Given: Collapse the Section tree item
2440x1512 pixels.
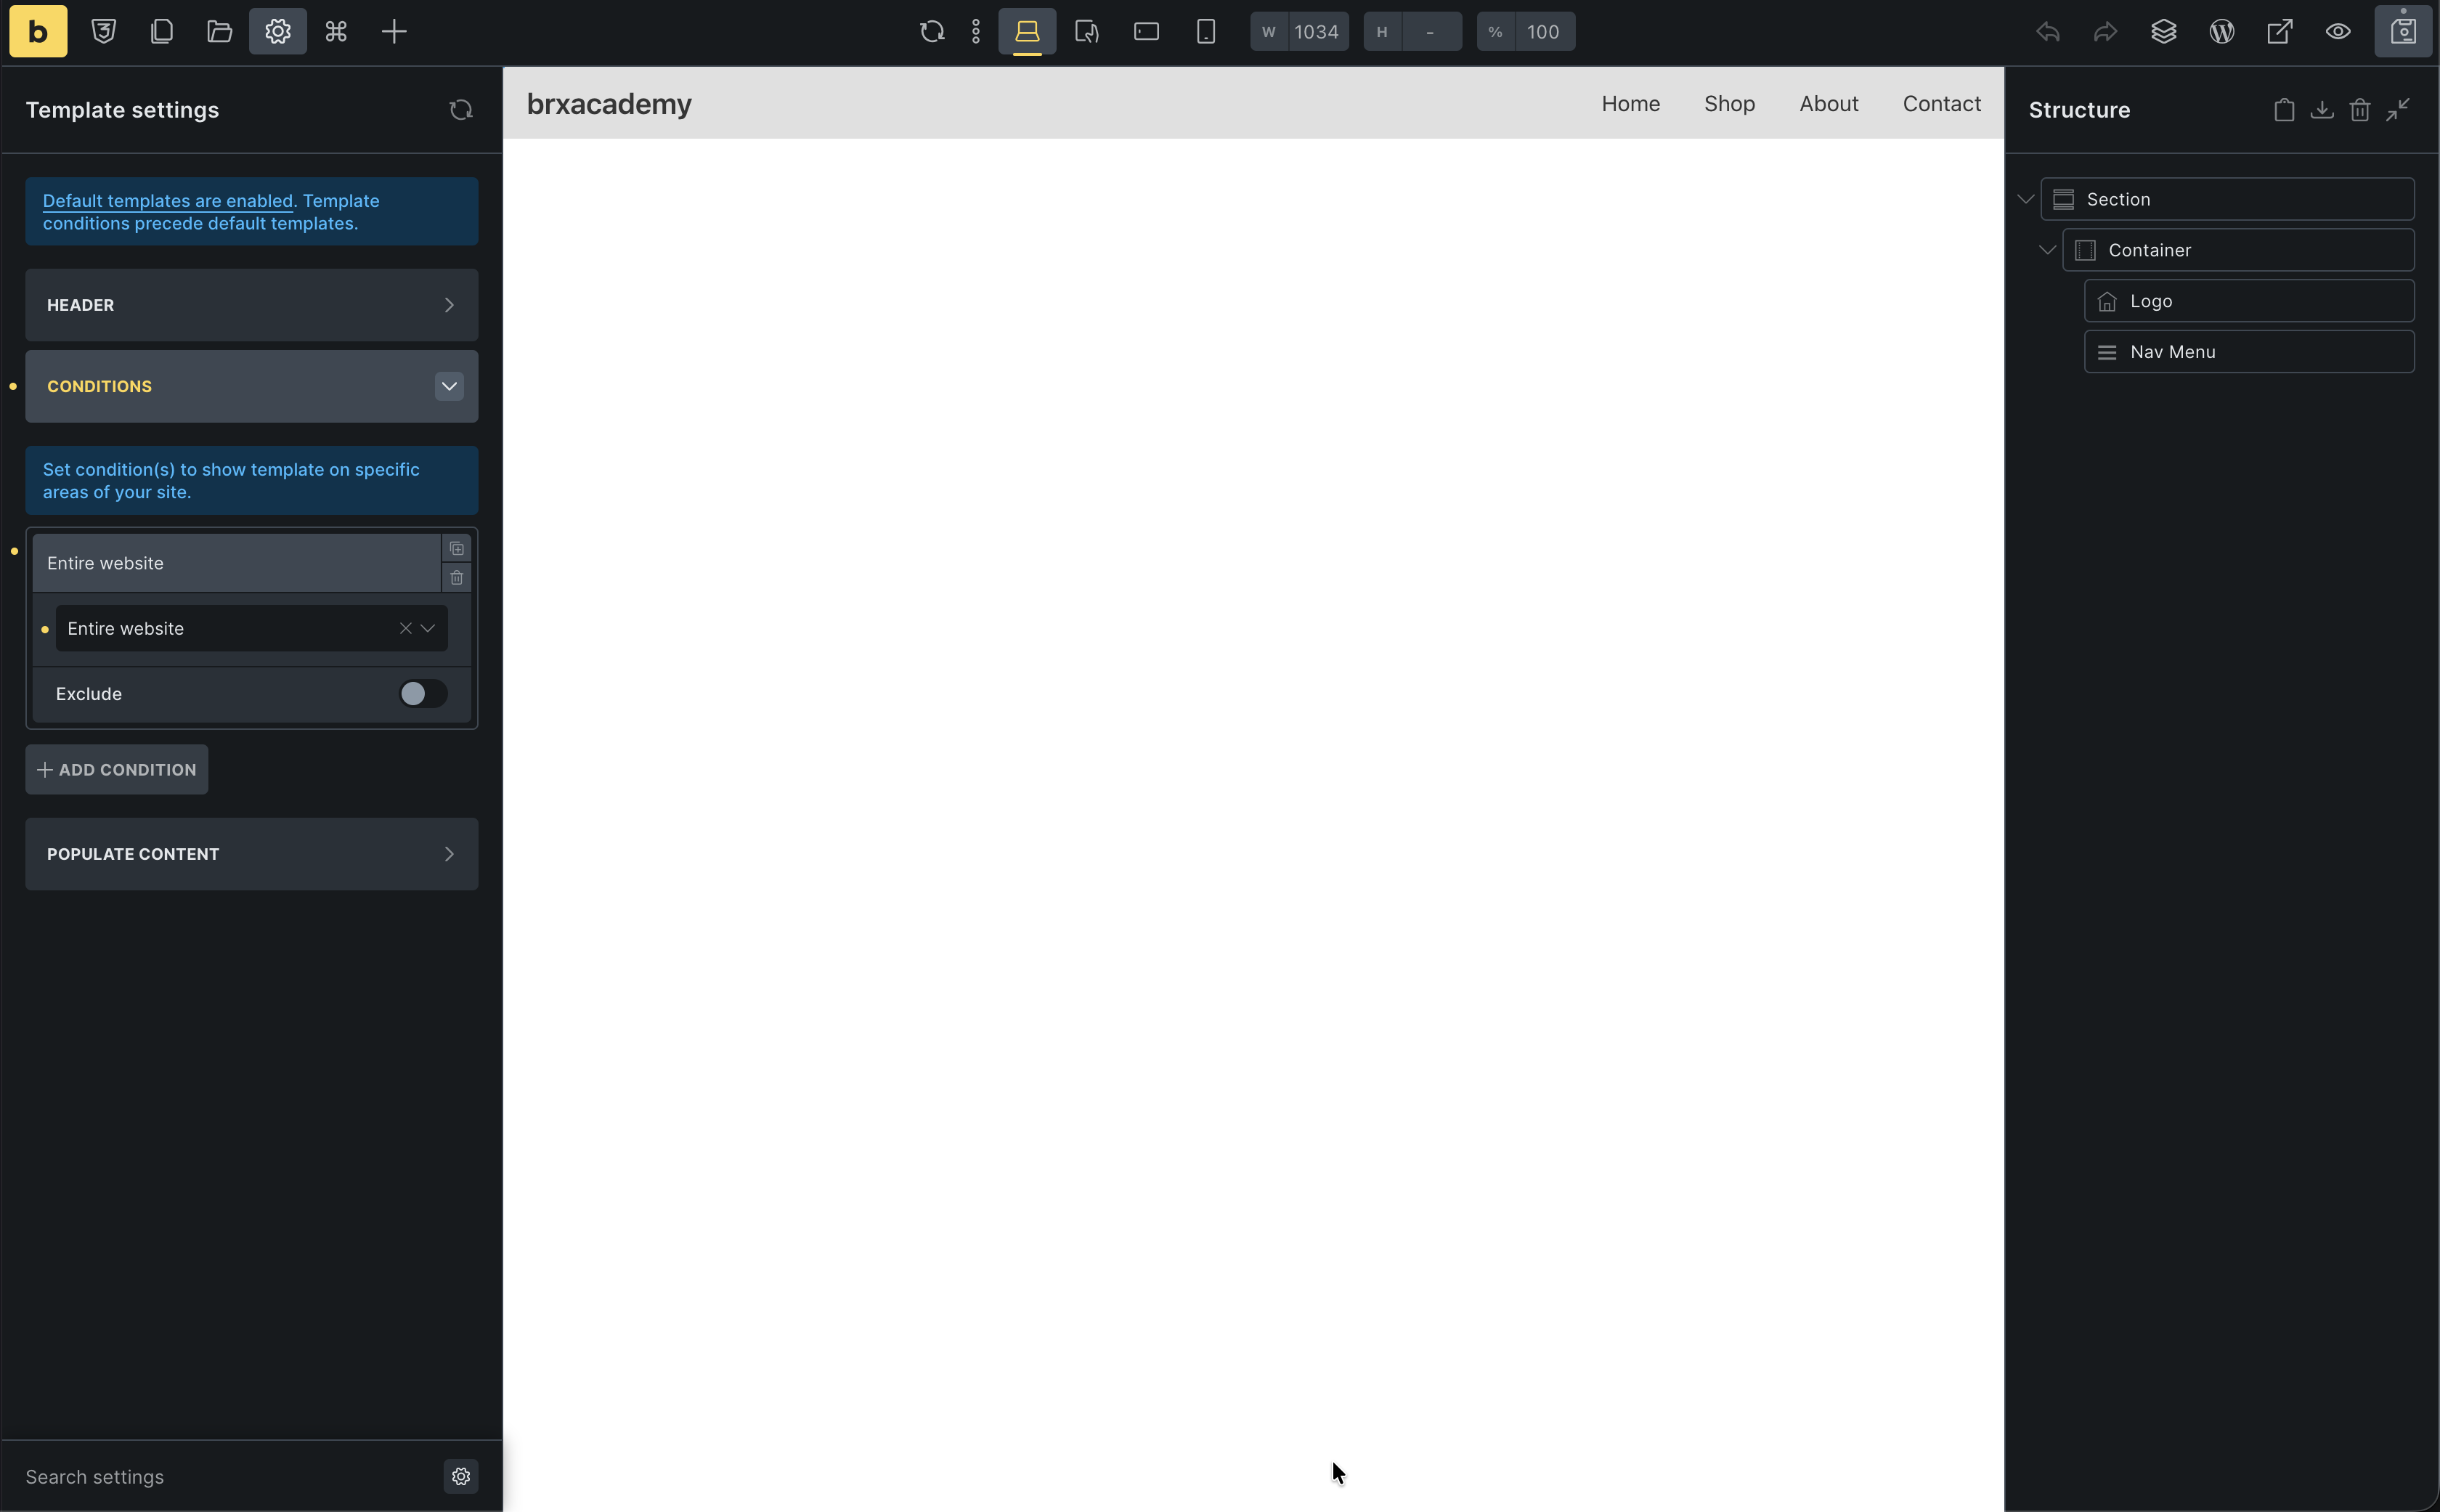Looking at the screenshot, I should (x=2025, y=199).
